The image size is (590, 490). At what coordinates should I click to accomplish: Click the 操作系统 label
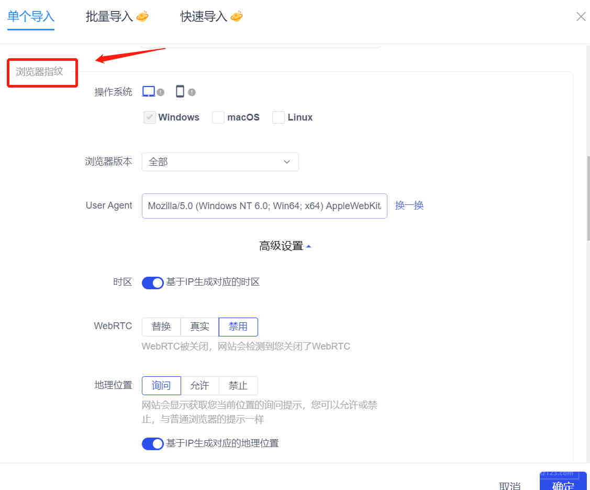pyautogui.click(x=113, y=92)
